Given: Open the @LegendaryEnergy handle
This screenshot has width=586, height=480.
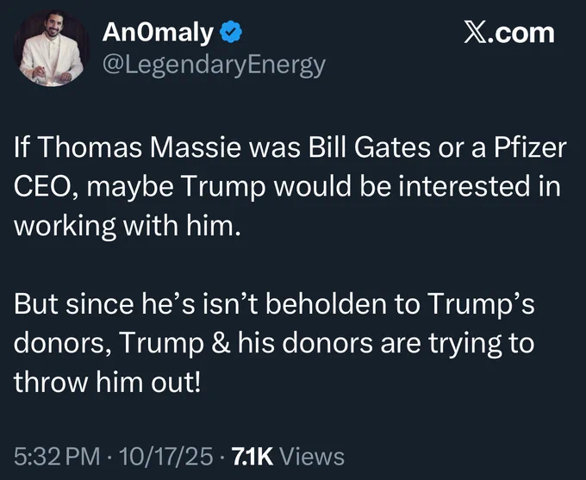Looking at the screenshot, I should (213, 64).
